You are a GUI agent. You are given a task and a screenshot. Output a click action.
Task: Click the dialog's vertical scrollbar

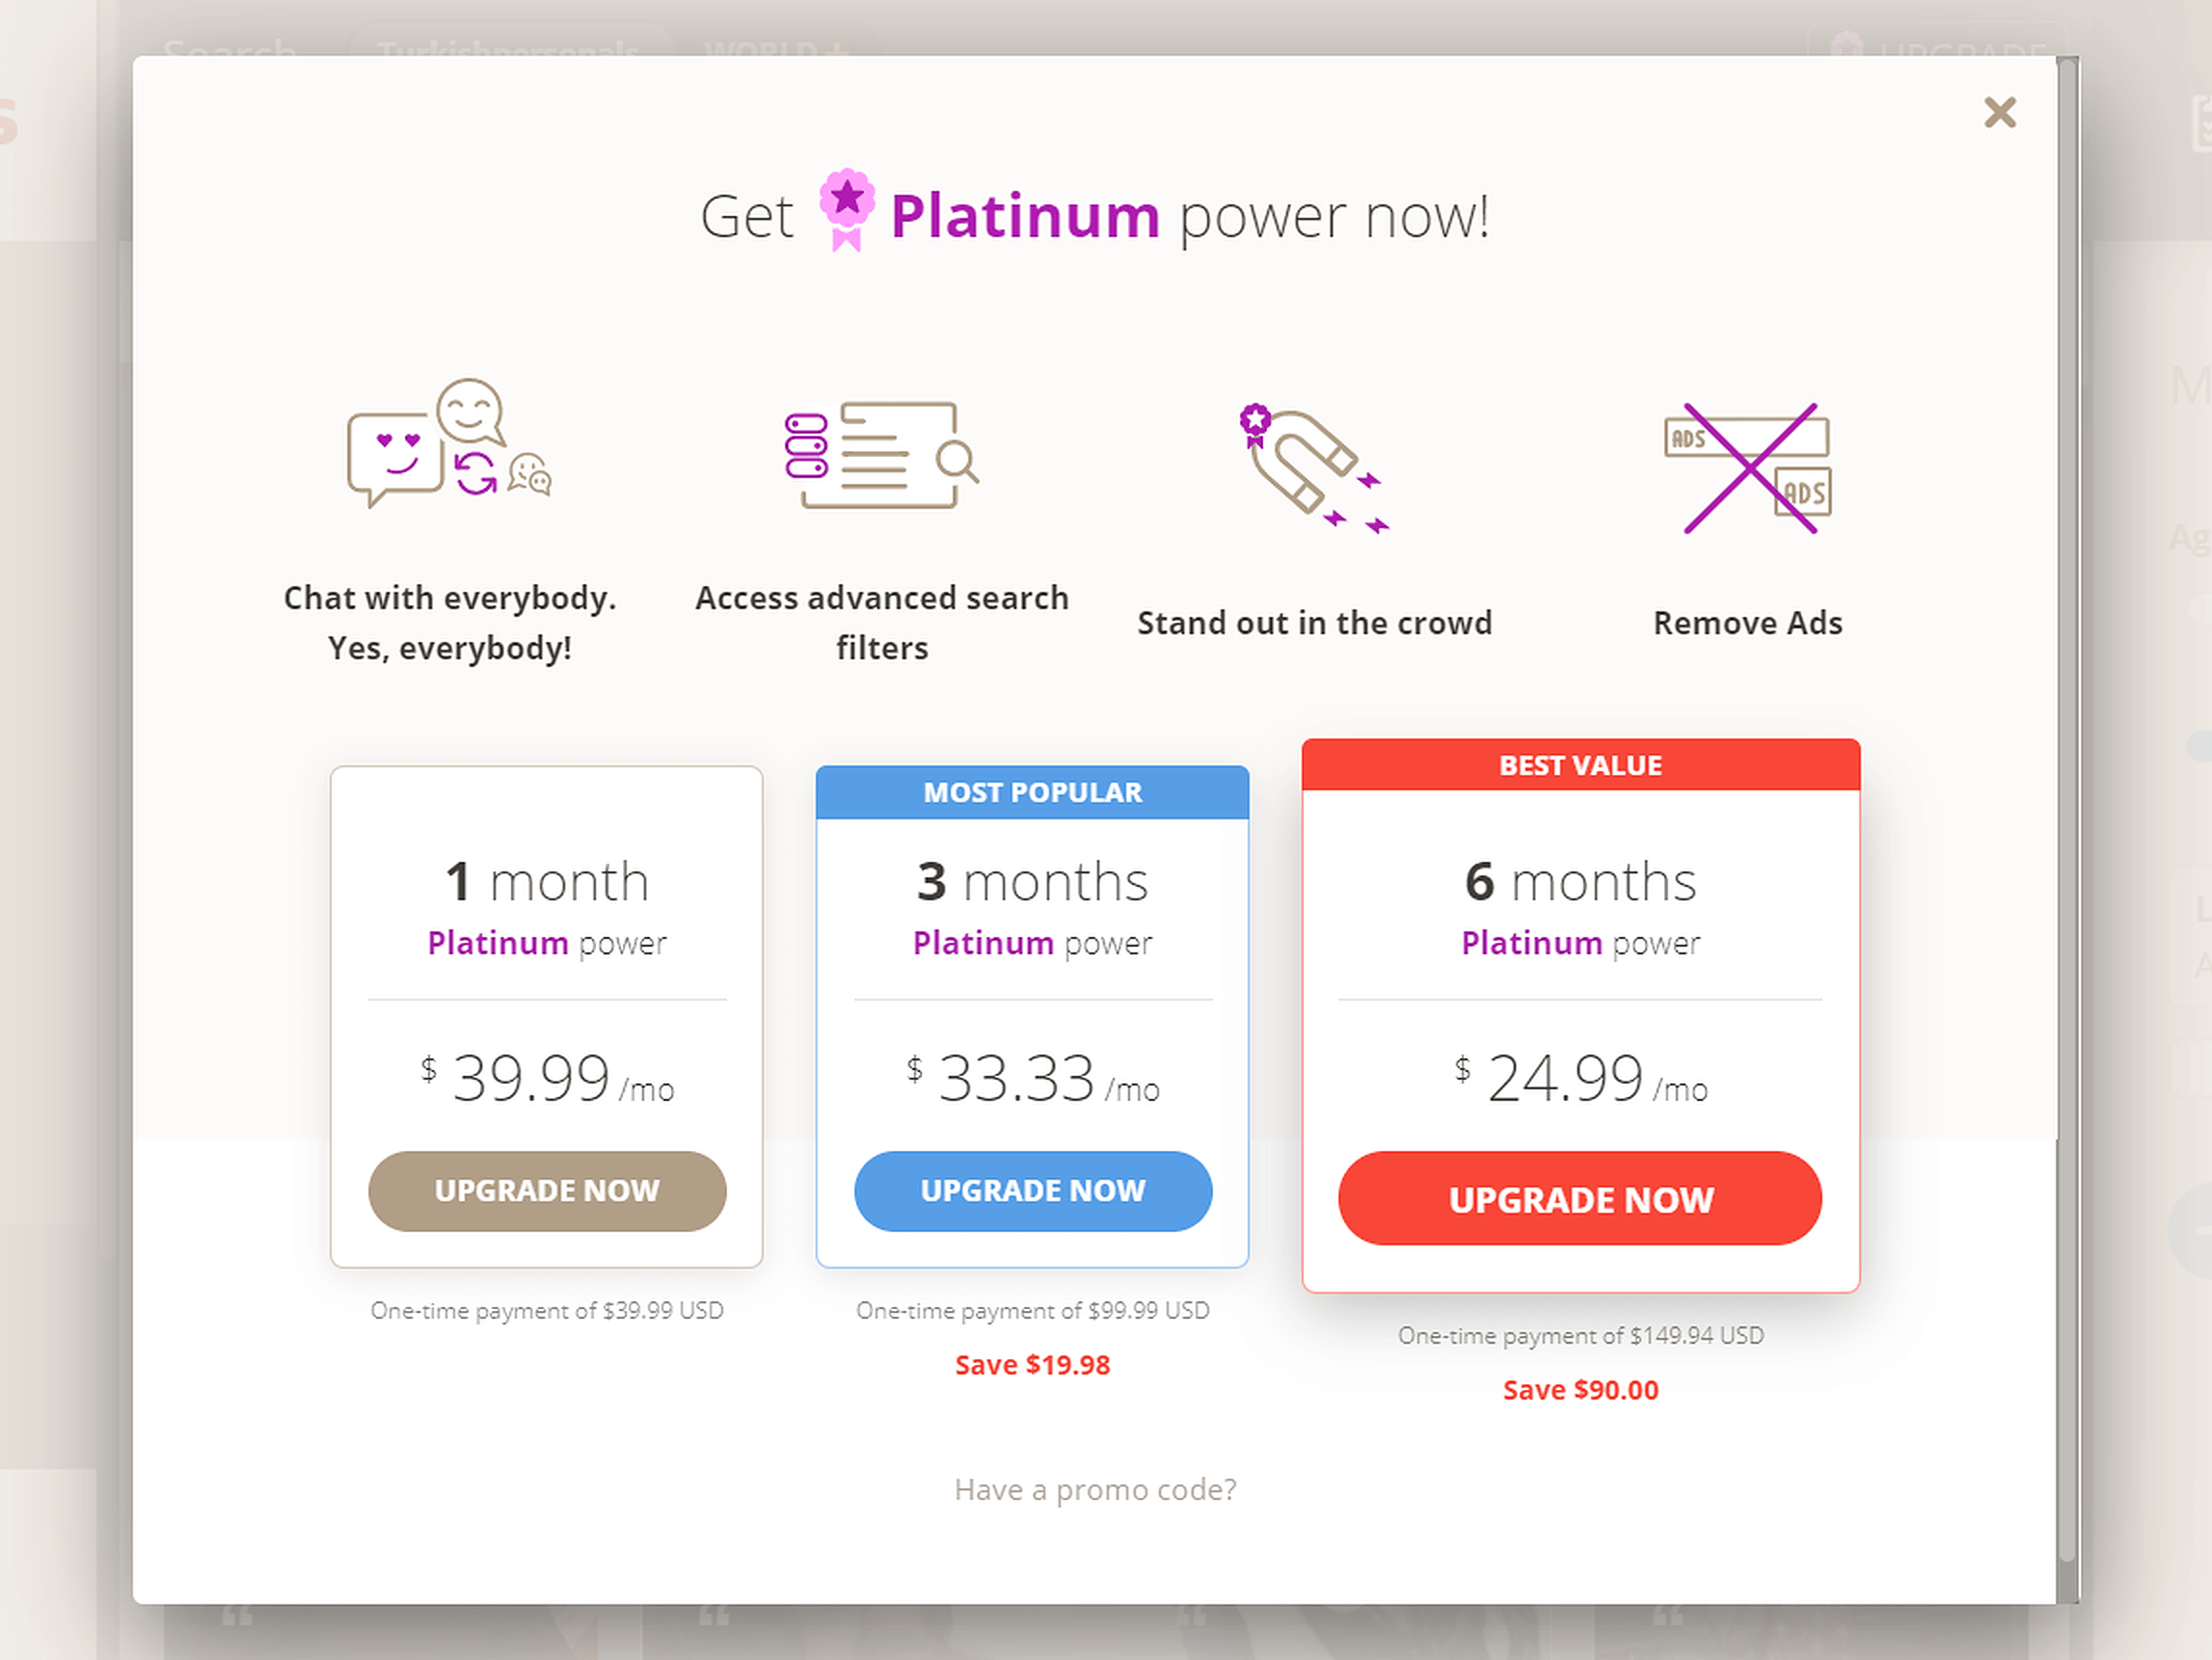2067,800
